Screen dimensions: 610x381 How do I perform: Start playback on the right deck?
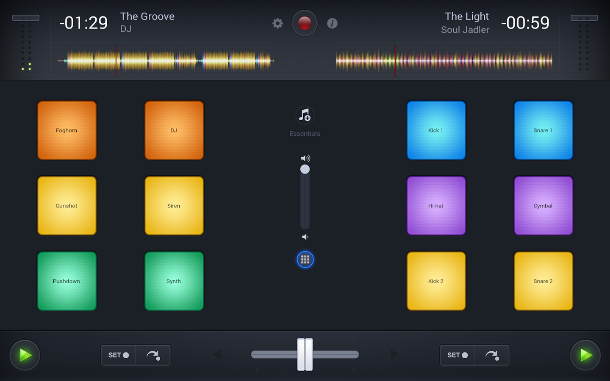[585, 355]
